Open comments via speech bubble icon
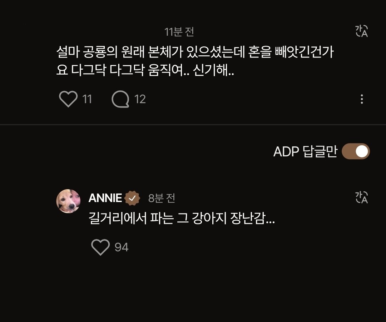The width and height of the screenshot is (386, 322). click(120, 99)
